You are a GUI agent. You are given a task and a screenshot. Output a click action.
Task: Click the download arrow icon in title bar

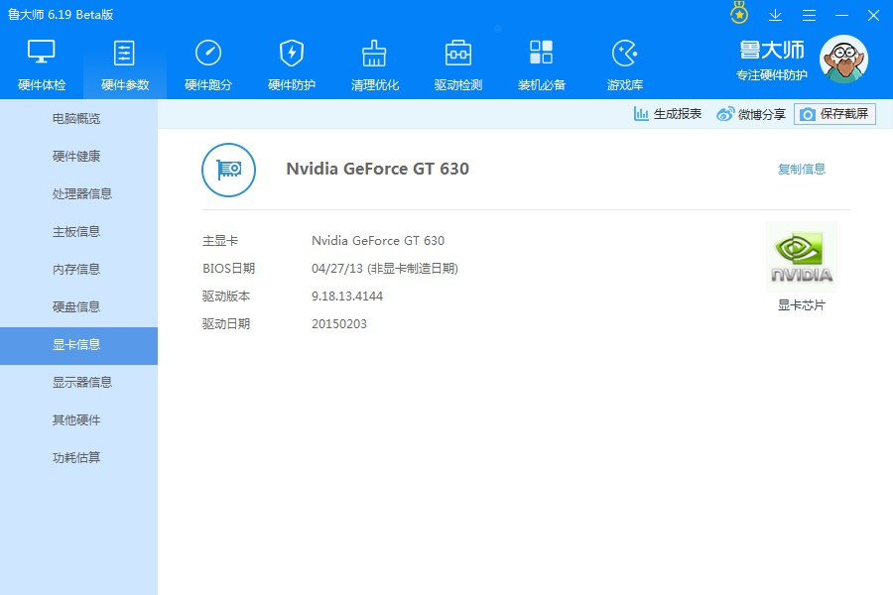[775, 16]
